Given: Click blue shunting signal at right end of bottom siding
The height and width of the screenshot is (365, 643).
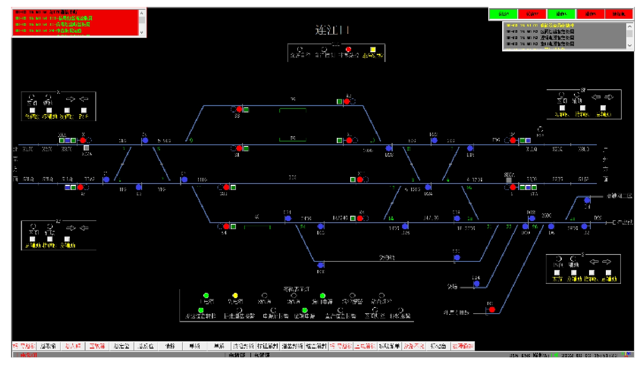Looking at the screenshot, I should coord(457,258).
